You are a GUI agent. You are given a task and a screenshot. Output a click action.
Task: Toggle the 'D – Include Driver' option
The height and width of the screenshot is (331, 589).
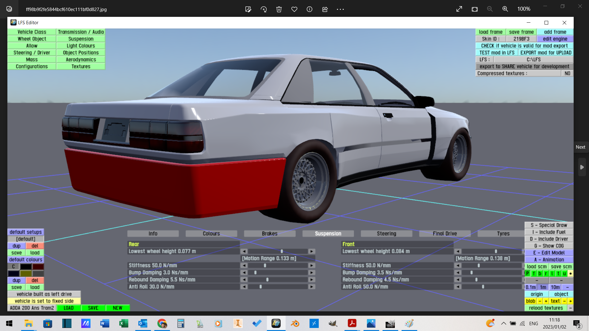[x=549, y=239]
